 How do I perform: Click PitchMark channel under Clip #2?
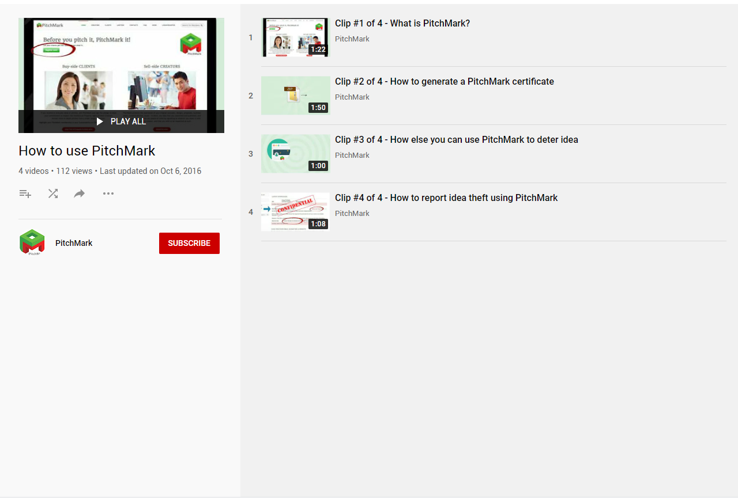[x=352, y=97]
